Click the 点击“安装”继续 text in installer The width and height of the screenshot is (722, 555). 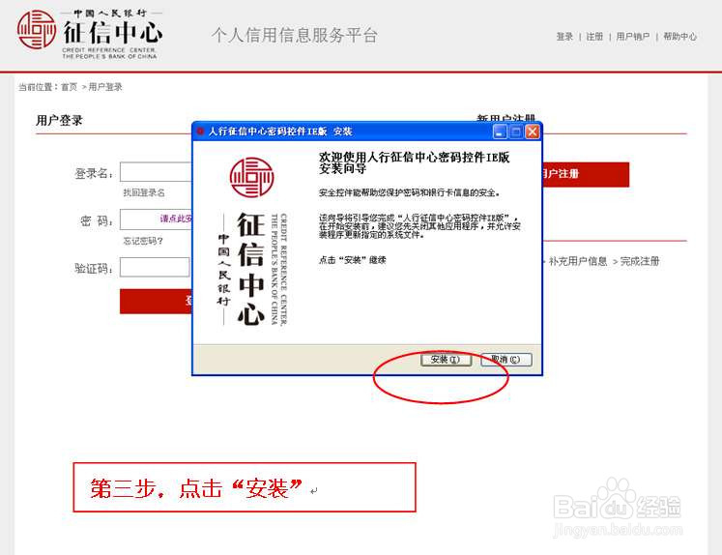(352, 260)
